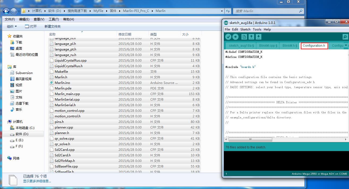The height and width of the screenshot is (189, 349).
Task: Select F (F:) drive in the sidebar
Action: click(19, 146)
